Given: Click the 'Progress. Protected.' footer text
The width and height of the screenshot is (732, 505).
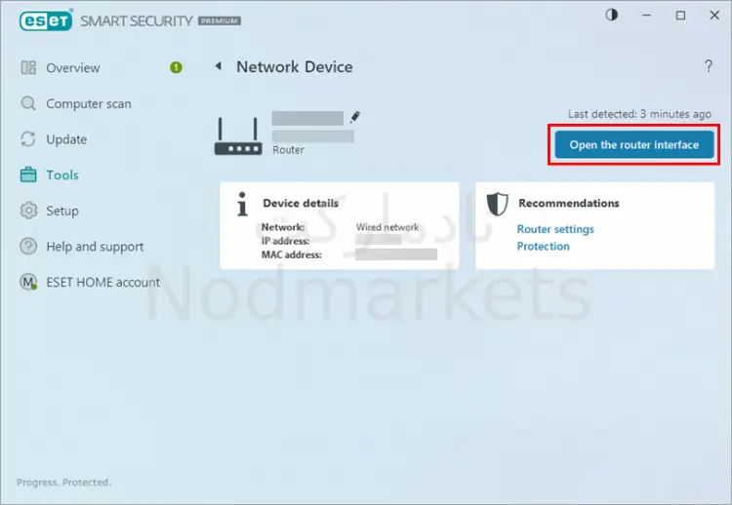Looking at the screenshot, I should [x=64, y=483].
